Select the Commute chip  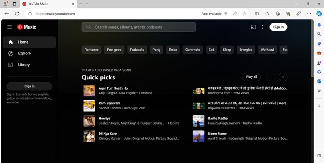[x=193, y=50]
